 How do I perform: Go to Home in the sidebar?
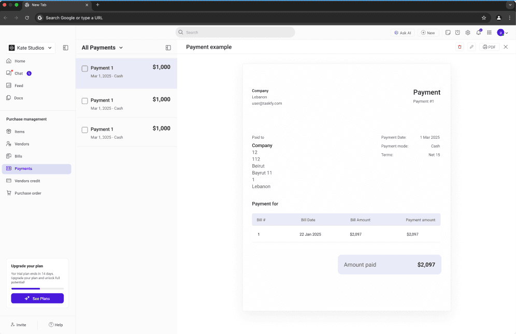pos(20,61)
